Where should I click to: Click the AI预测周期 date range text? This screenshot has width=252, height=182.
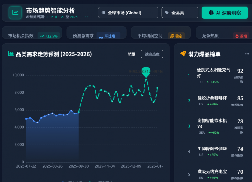tap(58, 17)
